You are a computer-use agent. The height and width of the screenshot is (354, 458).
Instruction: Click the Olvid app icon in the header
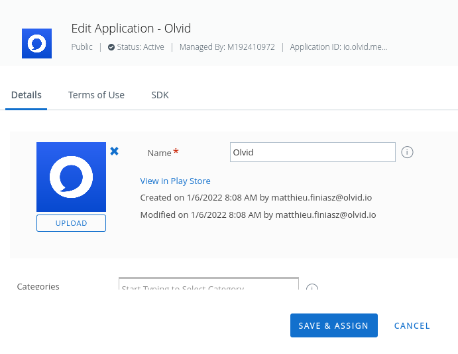(37, 43)
